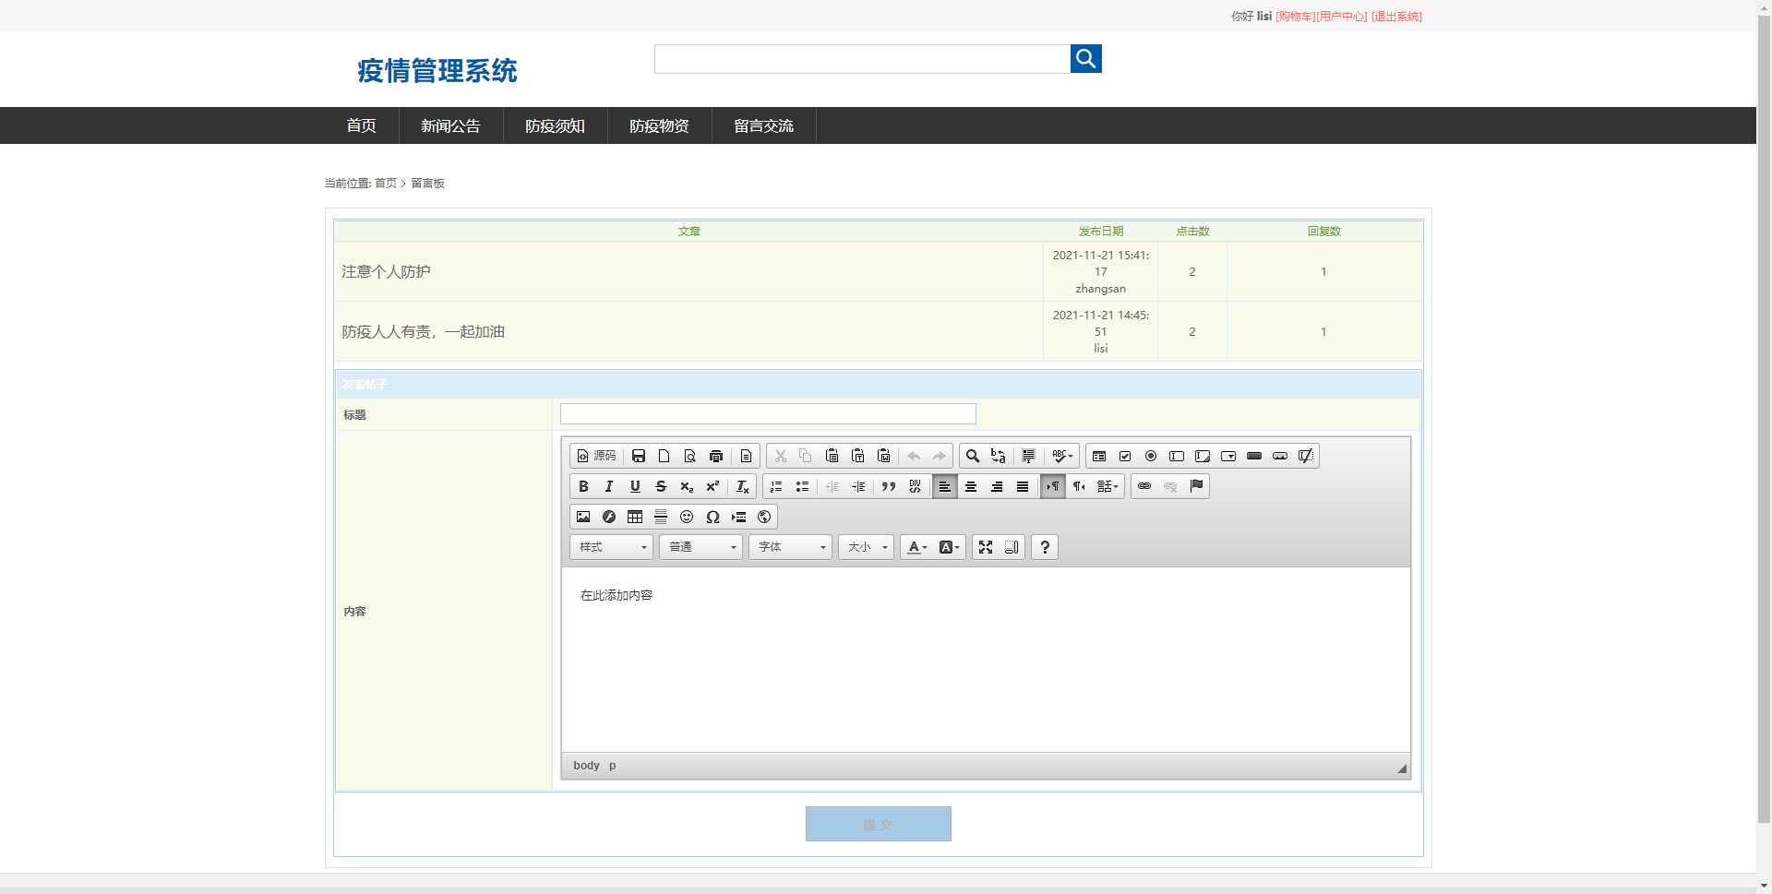Open the Find magnifier in editor toolbar
The height and width of the screenshot is (894, 1772).
pos(973,456)
